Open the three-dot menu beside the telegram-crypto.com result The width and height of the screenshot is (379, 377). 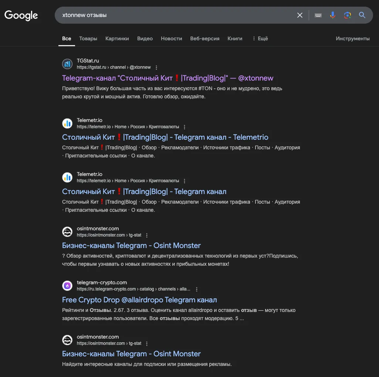coord(196,289)
